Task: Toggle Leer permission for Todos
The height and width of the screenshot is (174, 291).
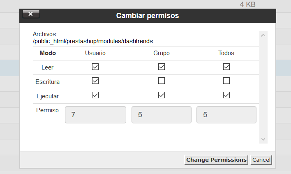Action: point(226,67)
